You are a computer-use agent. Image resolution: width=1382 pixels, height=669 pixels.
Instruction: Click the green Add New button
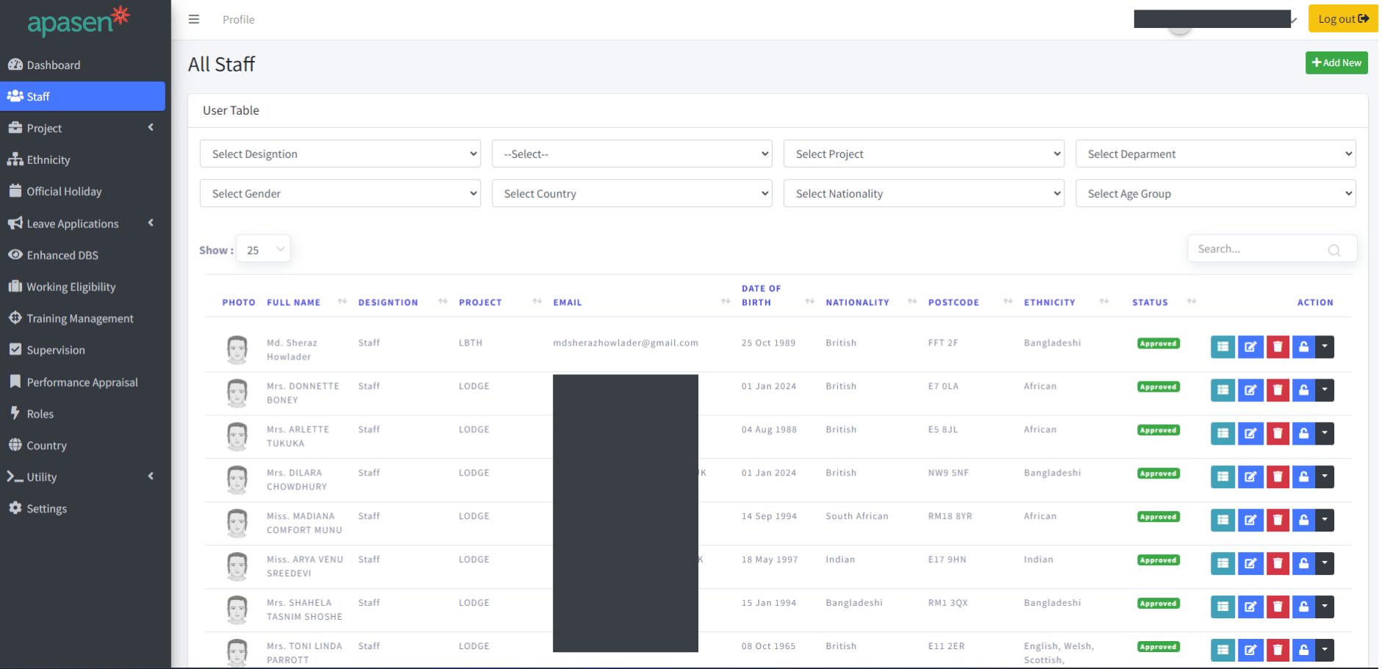tap(1336, 63)
